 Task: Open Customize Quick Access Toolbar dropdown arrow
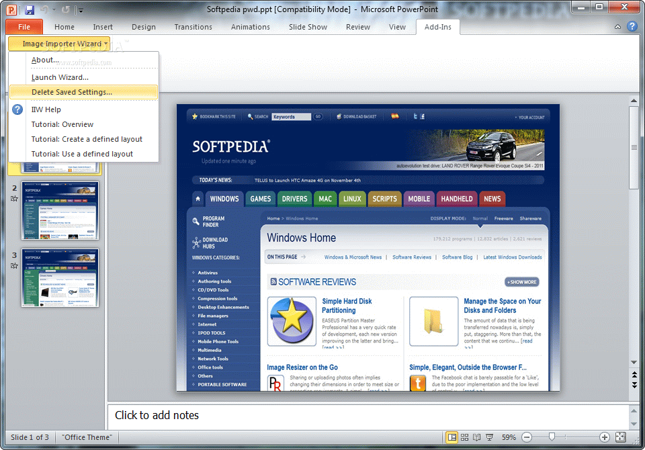tap(81, 10)
